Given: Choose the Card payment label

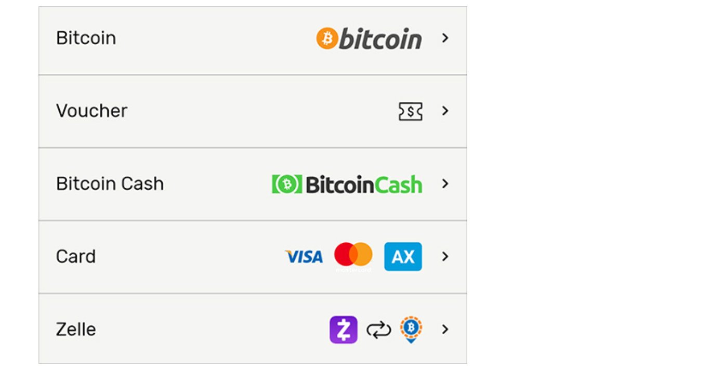Looking at the screenshot, I should pyautogui.click(x=76, y=256).
